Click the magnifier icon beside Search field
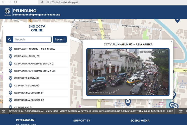Viewport: 187px width, 125px height. pos(9,39)
